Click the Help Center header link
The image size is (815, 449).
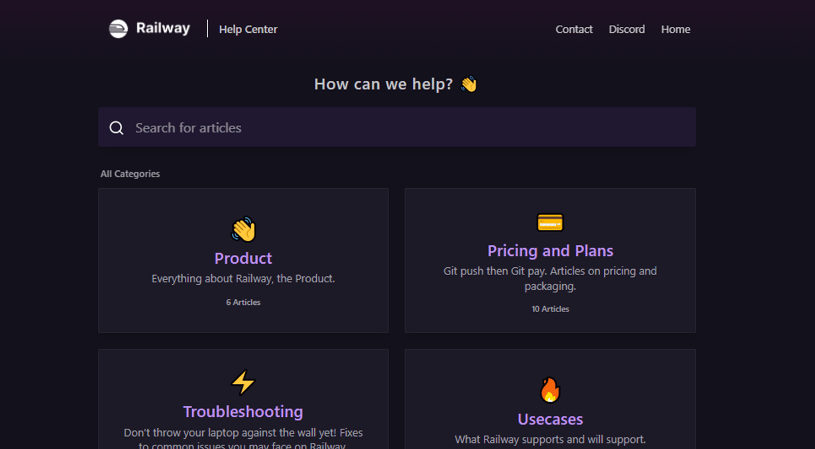pos(248,29)
